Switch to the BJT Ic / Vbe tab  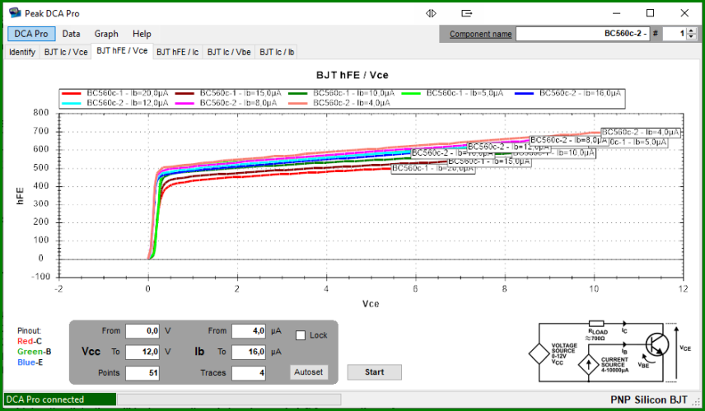[229, 52]
